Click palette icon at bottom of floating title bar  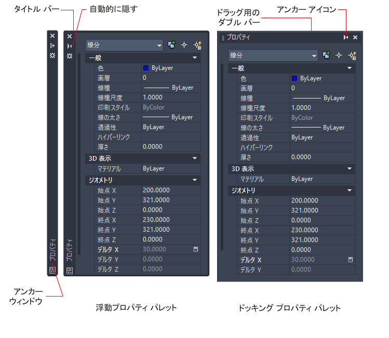click(x=70, y=271)
